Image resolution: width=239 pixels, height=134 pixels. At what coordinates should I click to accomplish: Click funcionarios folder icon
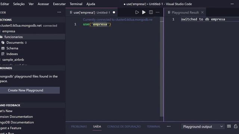(1, 37)
